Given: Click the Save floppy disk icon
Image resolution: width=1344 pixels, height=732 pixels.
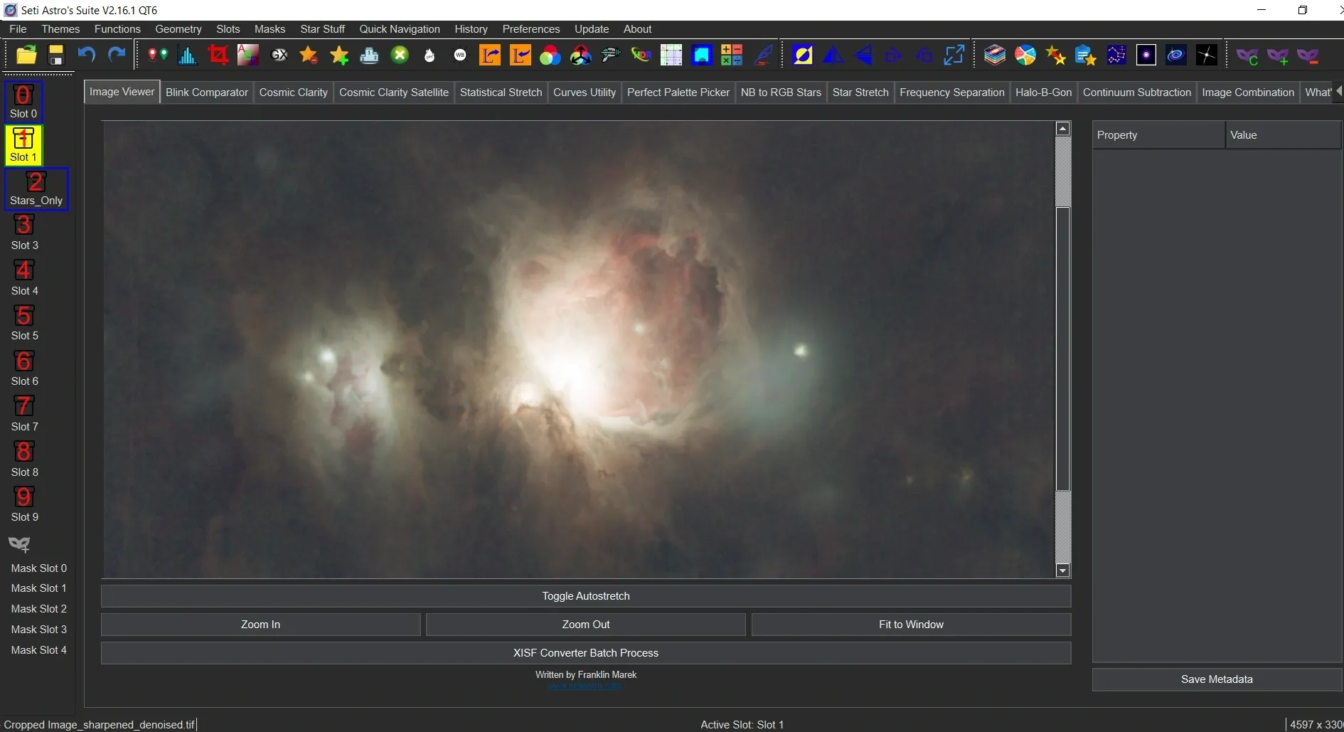Looking at the screenshot, I should pos(56,55).
